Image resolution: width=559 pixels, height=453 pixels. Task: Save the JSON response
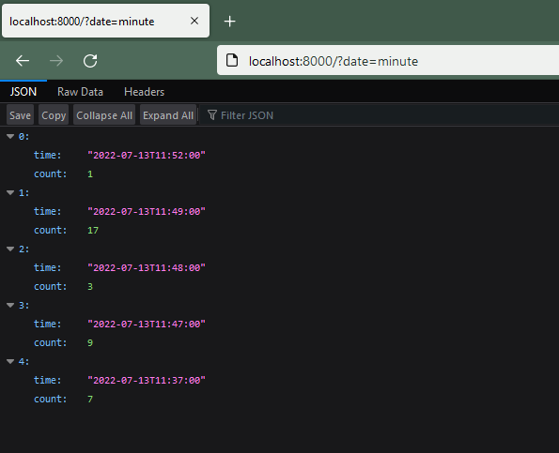click(x=21, y=115)
